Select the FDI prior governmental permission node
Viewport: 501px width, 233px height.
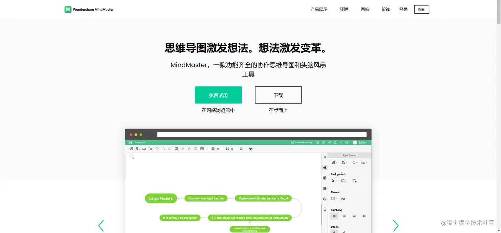tap(250, 218)
